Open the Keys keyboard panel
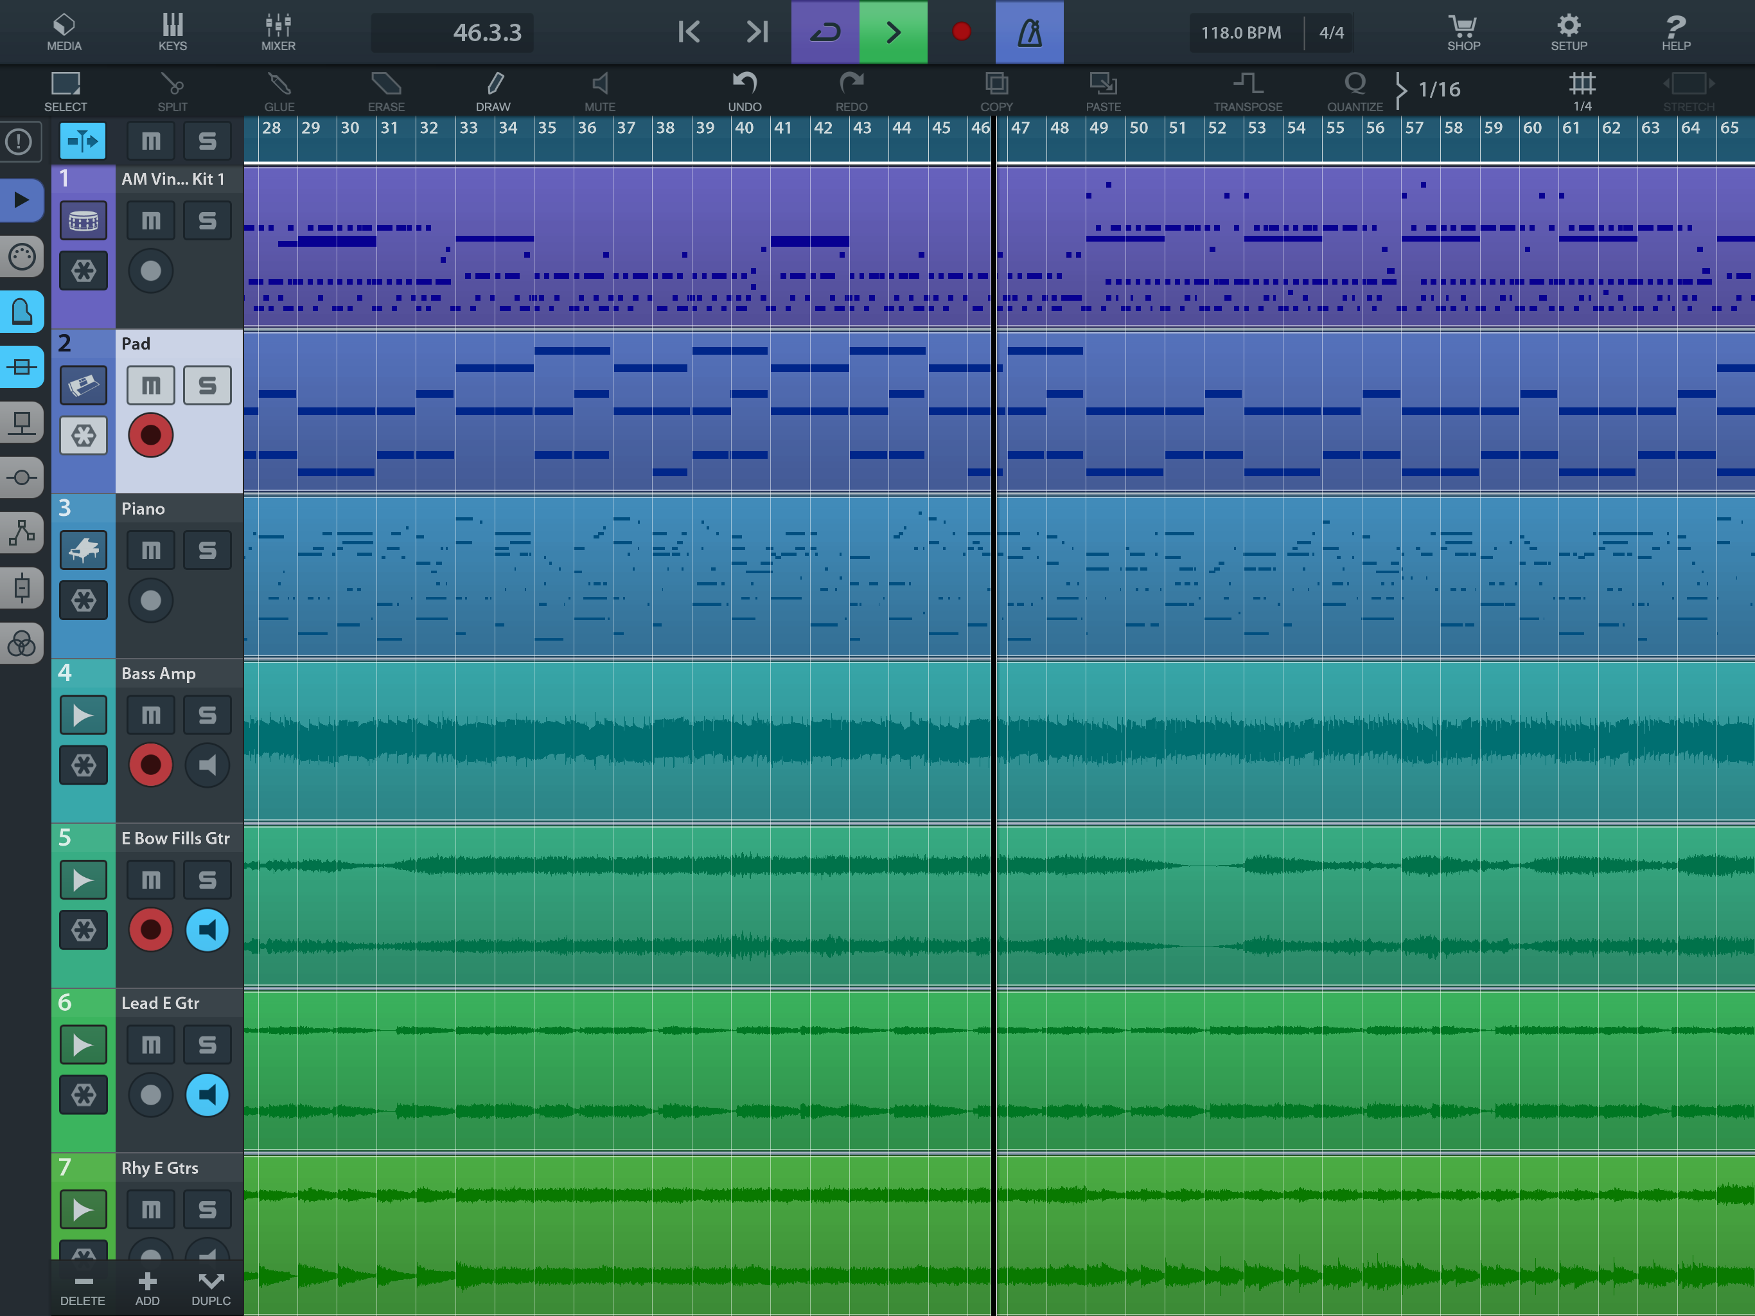 172,31
